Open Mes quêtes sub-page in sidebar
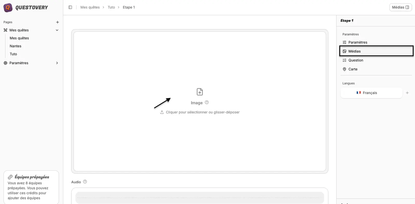The width and height of the screenshot is (415, 204). (x=19, y=38)
